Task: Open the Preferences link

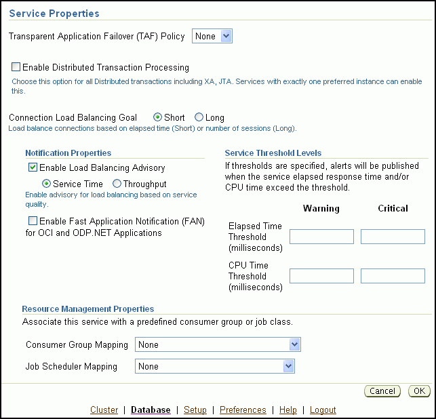Action: click(x=243, y=410)
